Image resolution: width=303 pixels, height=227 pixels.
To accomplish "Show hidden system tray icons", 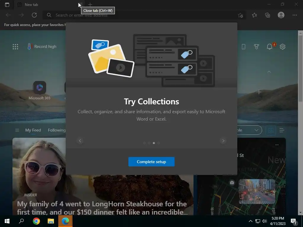I will click(x=250, y=221).
